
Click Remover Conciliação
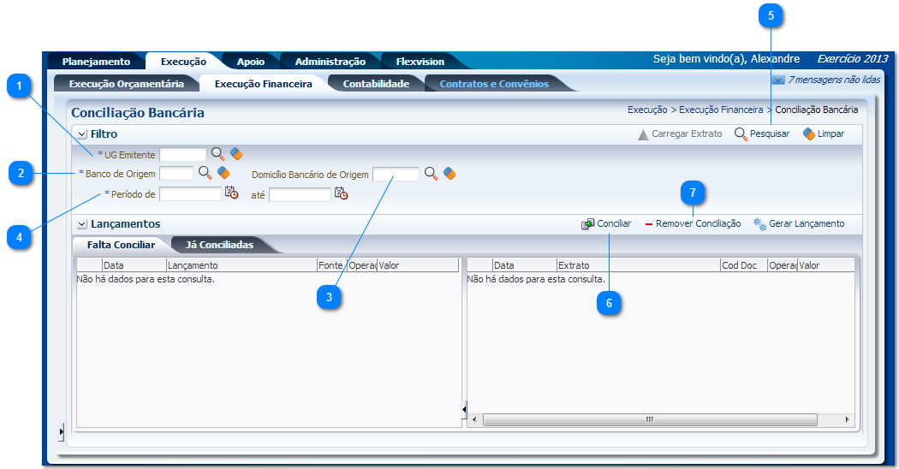(693, 223)
